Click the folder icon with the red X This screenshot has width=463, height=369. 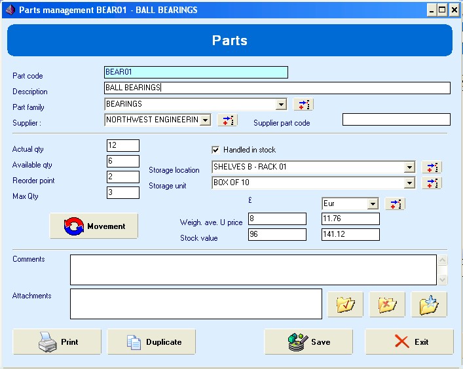pos(387,304)
